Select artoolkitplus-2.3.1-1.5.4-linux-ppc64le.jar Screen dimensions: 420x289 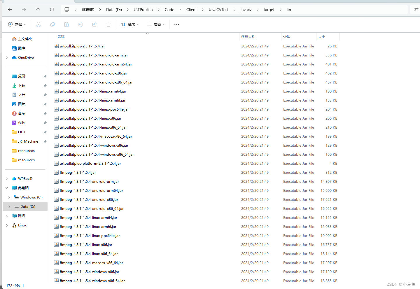[94, 109]
